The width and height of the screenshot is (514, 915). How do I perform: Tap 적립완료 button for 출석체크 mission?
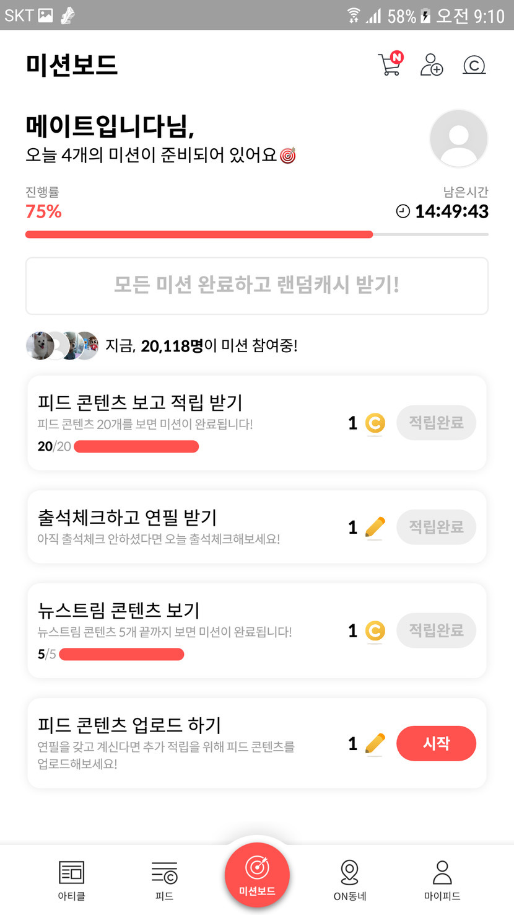coord(436,527)
